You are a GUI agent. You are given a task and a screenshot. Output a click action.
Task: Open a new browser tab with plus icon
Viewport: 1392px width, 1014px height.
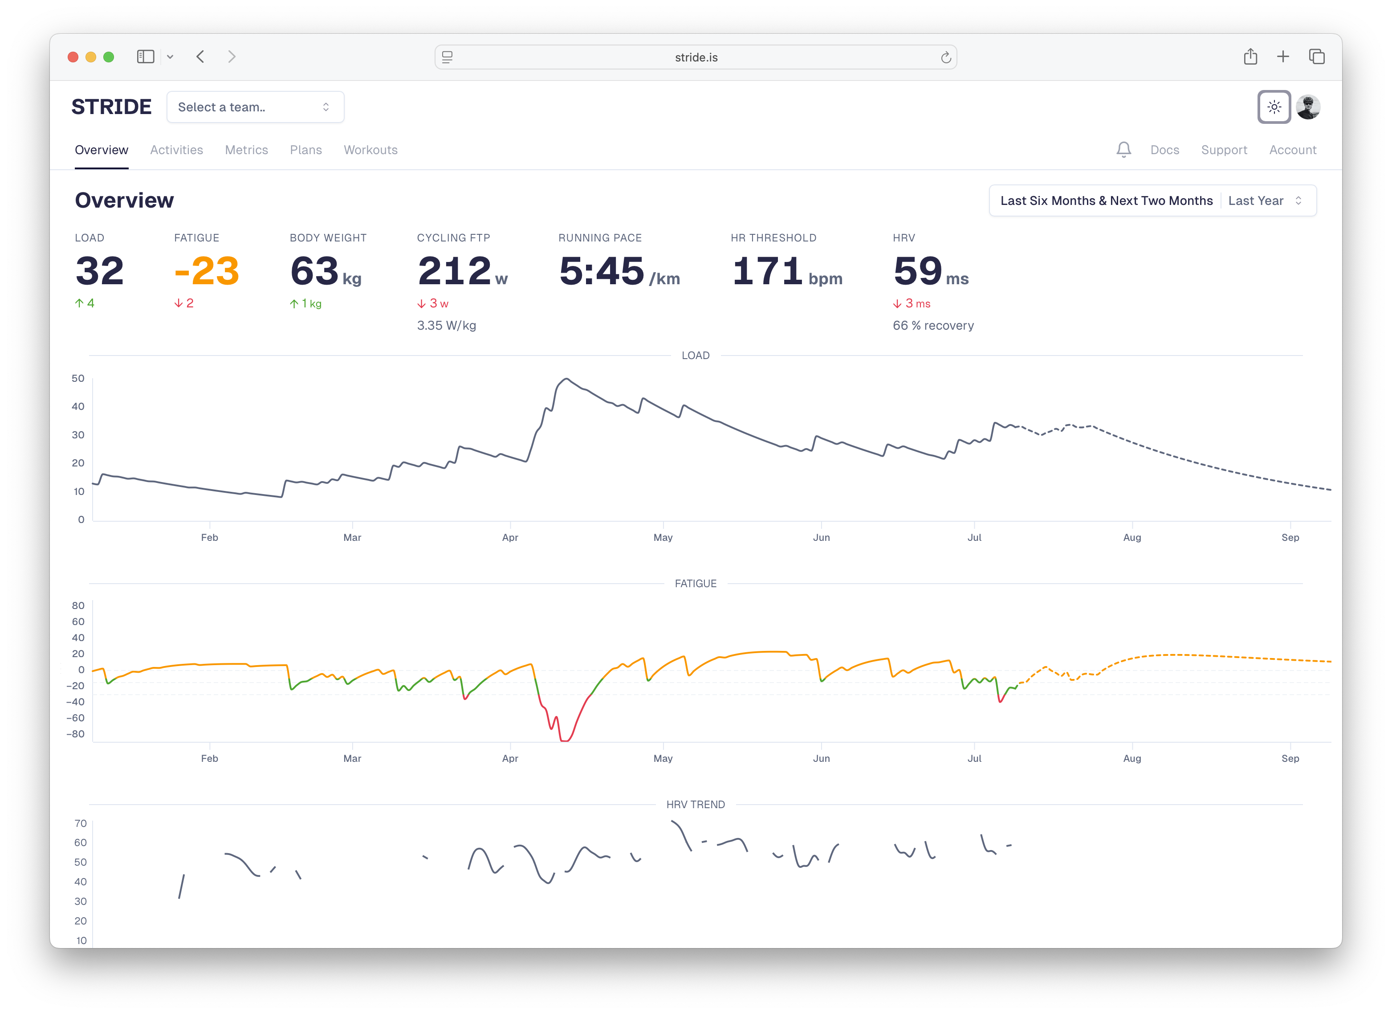tap(1283, 57)
